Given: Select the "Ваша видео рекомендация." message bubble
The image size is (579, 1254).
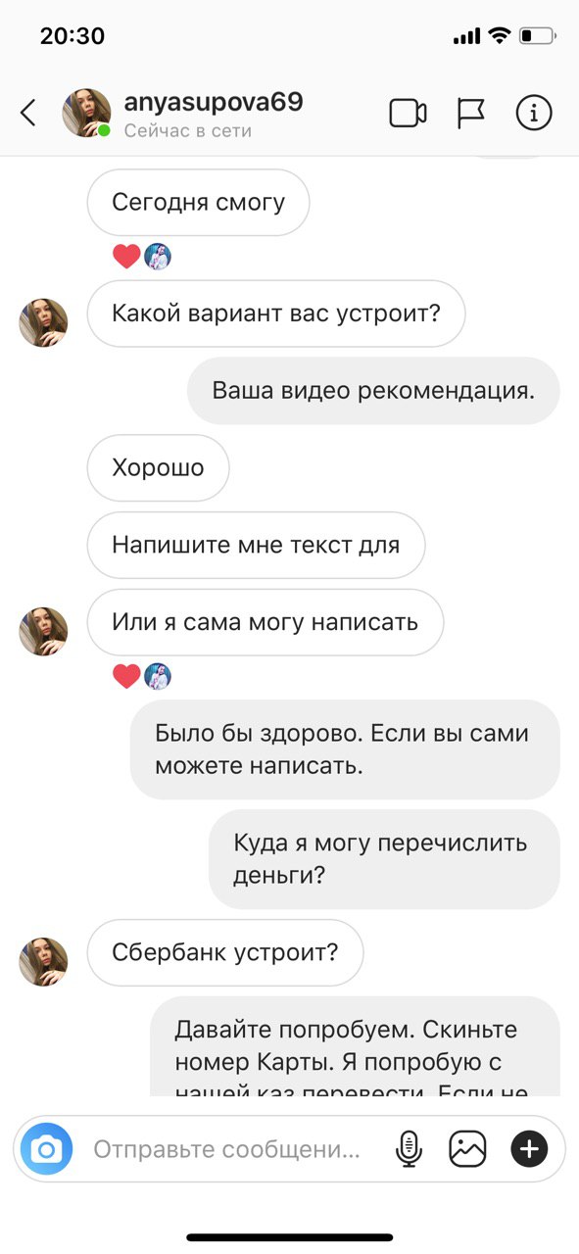Looking at the screenshot, I should coord(373,390).
